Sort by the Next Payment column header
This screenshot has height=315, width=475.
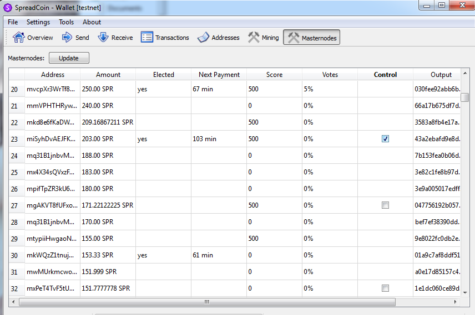click(219, 75)
